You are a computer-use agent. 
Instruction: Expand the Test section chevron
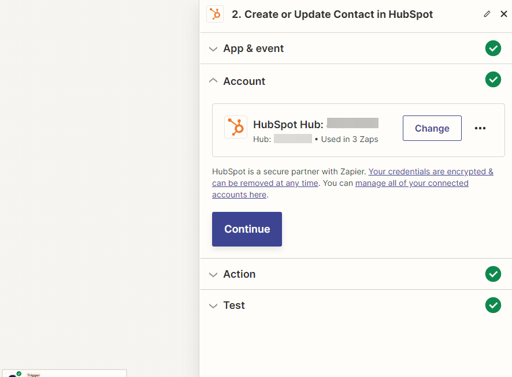pyautogui.click(x=213, y=306)
